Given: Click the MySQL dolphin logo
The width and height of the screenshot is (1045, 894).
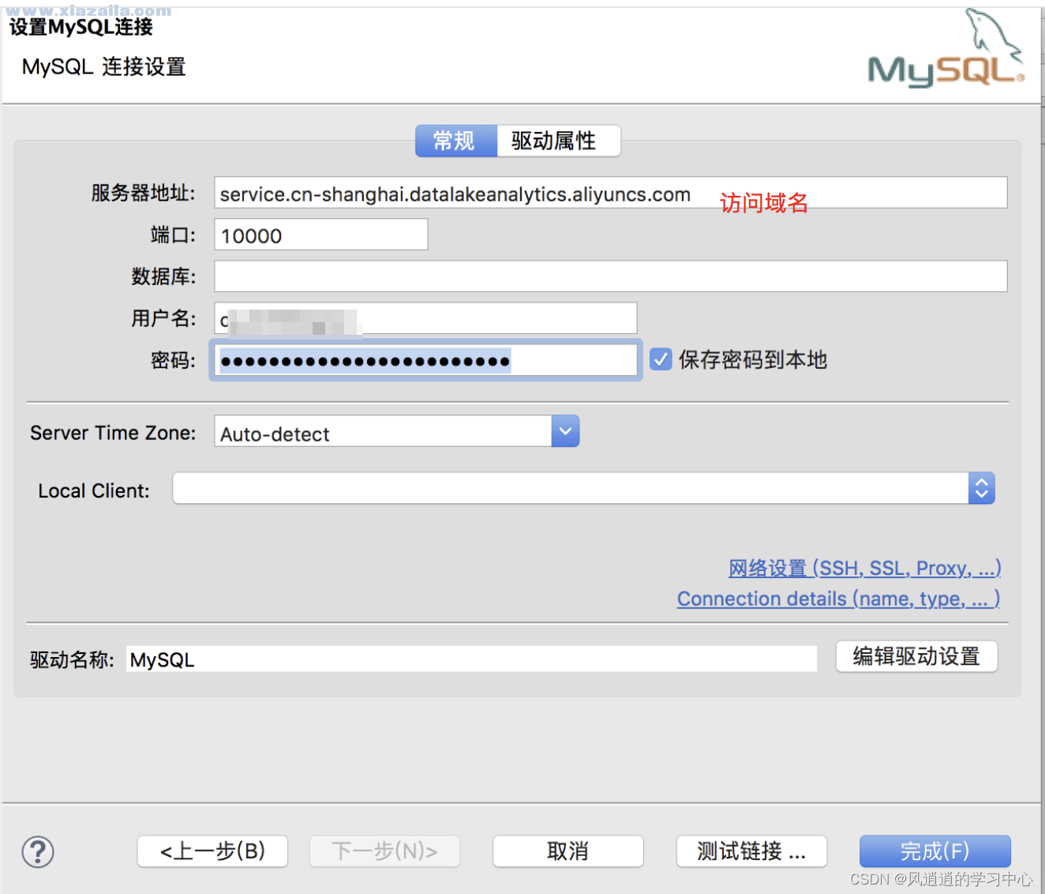Looking at the screenshot, I should [x=946, y=47].
